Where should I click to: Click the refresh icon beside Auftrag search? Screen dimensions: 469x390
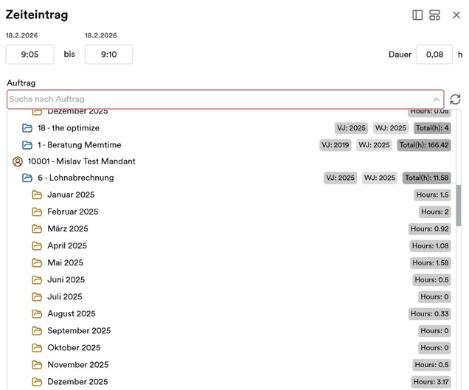point(455,100)
